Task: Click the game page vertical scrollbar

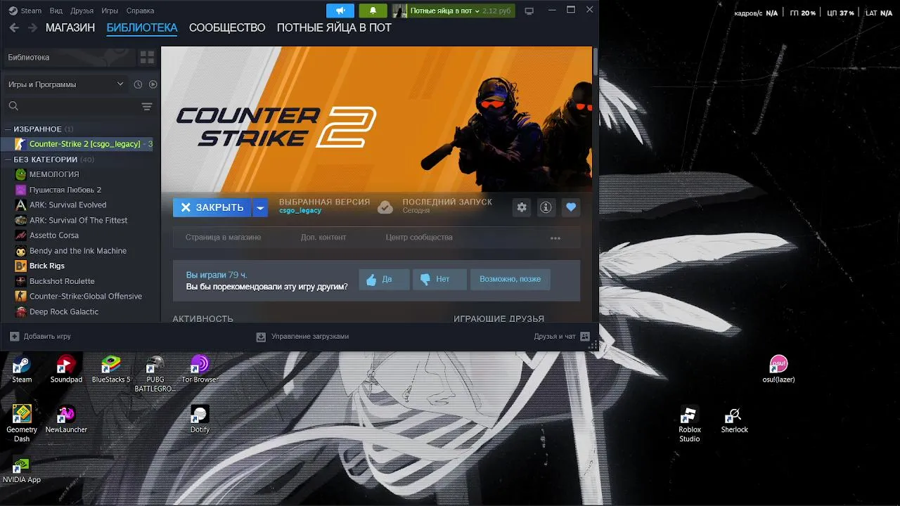Action: [x=595, y=63]
